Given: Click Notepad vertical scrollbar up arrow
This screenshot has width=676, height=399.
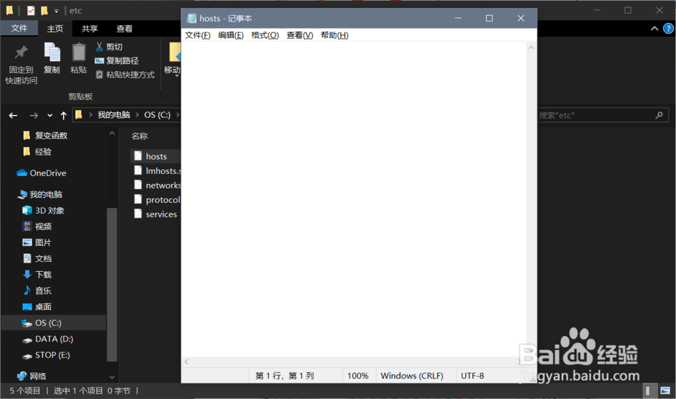Looking at the screenshot, I should [x=531, y=47].
